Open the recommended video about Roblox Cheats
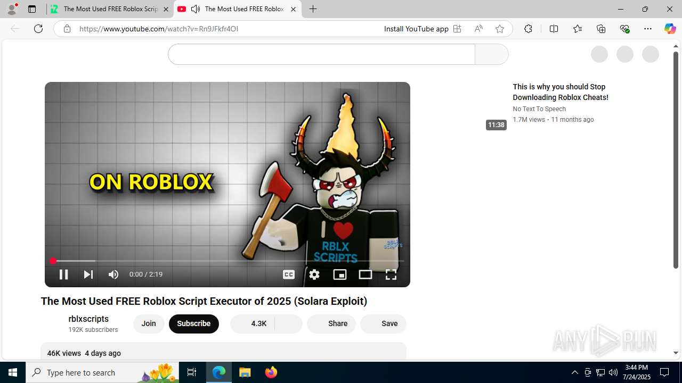The width and height of the screenshot is (682, 383). click(561, 92)
